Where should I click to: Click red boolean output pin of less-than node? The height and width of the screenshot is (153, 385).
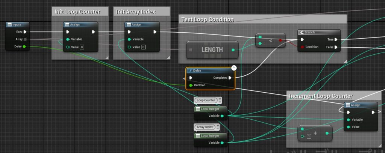[280, 40]
